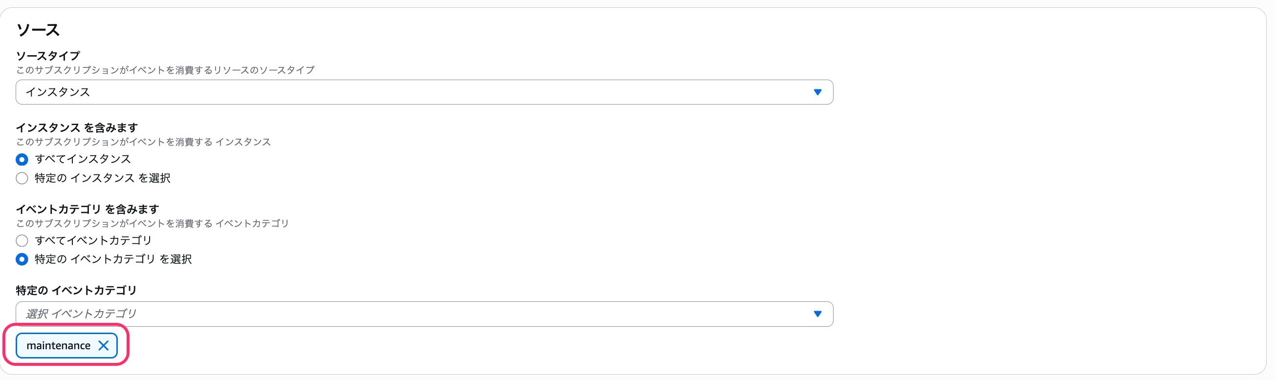
Task: Click the ソースタイプ field label
Action: click(48, 56)
